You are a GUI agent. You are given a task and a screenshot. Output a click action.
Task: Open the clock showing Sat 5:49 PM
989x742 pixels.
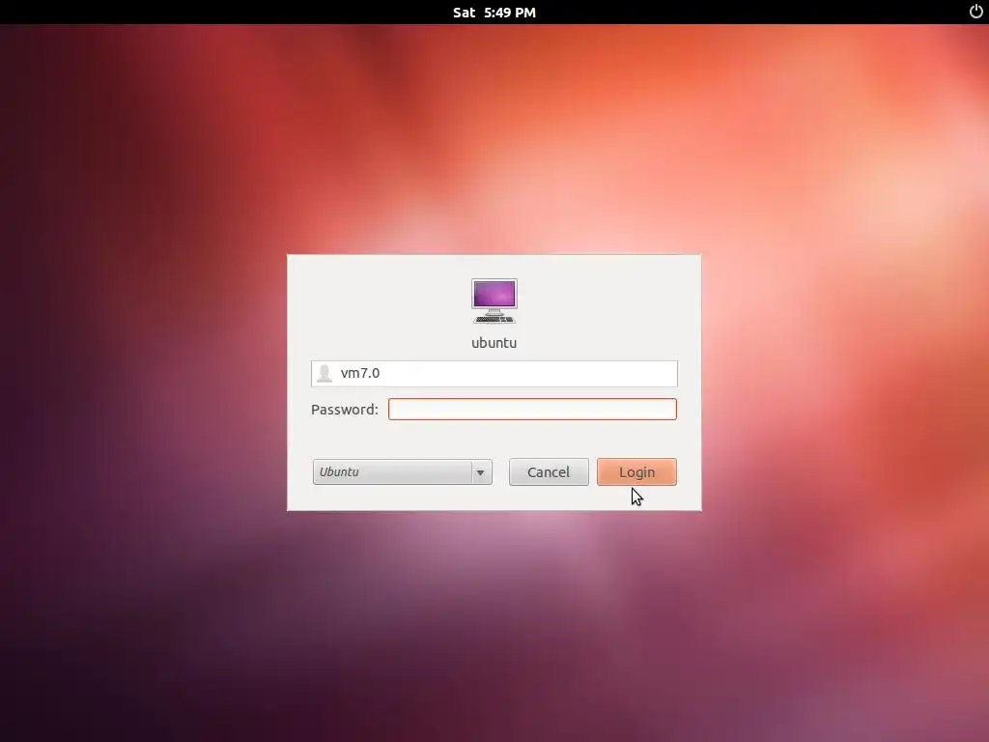[x=494, y=13]
